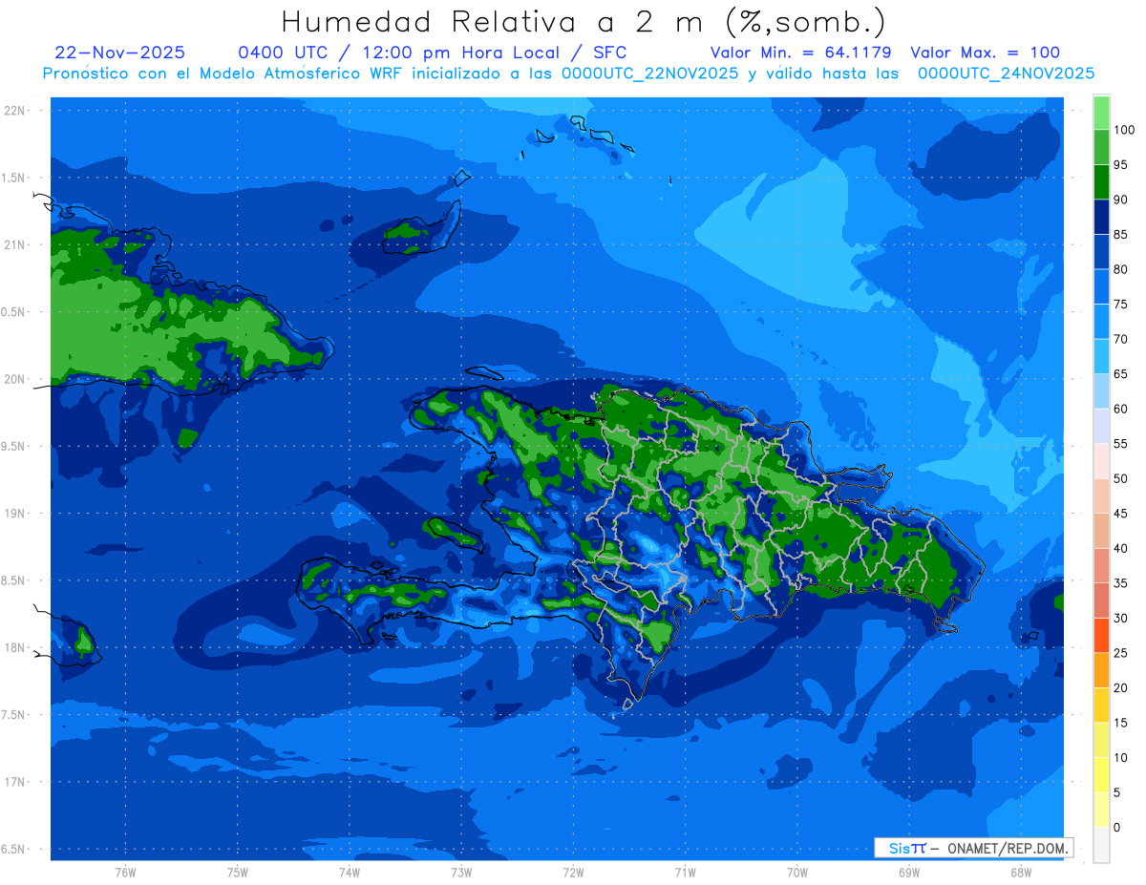Click legend value '50'
The width and height of the screenshot is (1146, 885).
click(1120, 478)
